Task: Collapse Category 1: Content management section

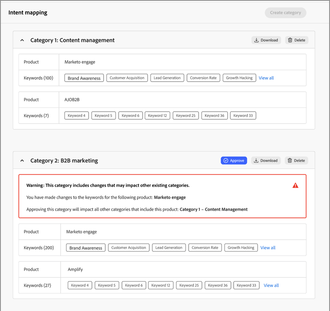Action: pos(22,40)
